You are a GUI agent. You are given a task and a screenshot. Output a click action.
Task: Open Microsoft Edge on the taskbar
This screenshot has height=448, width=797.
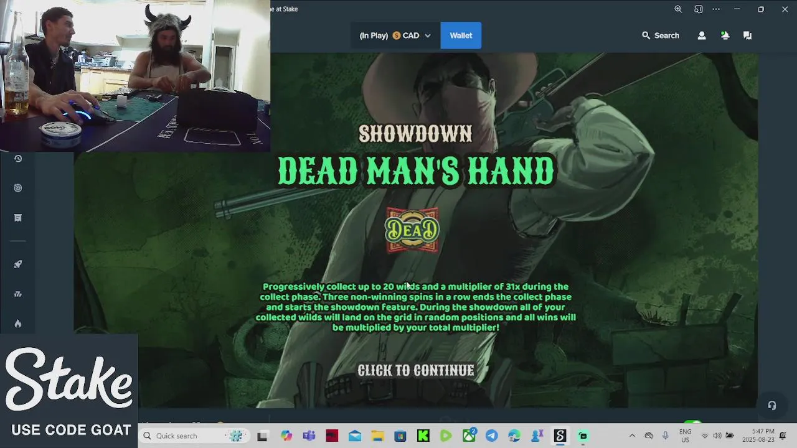click(x=514, y=436)
